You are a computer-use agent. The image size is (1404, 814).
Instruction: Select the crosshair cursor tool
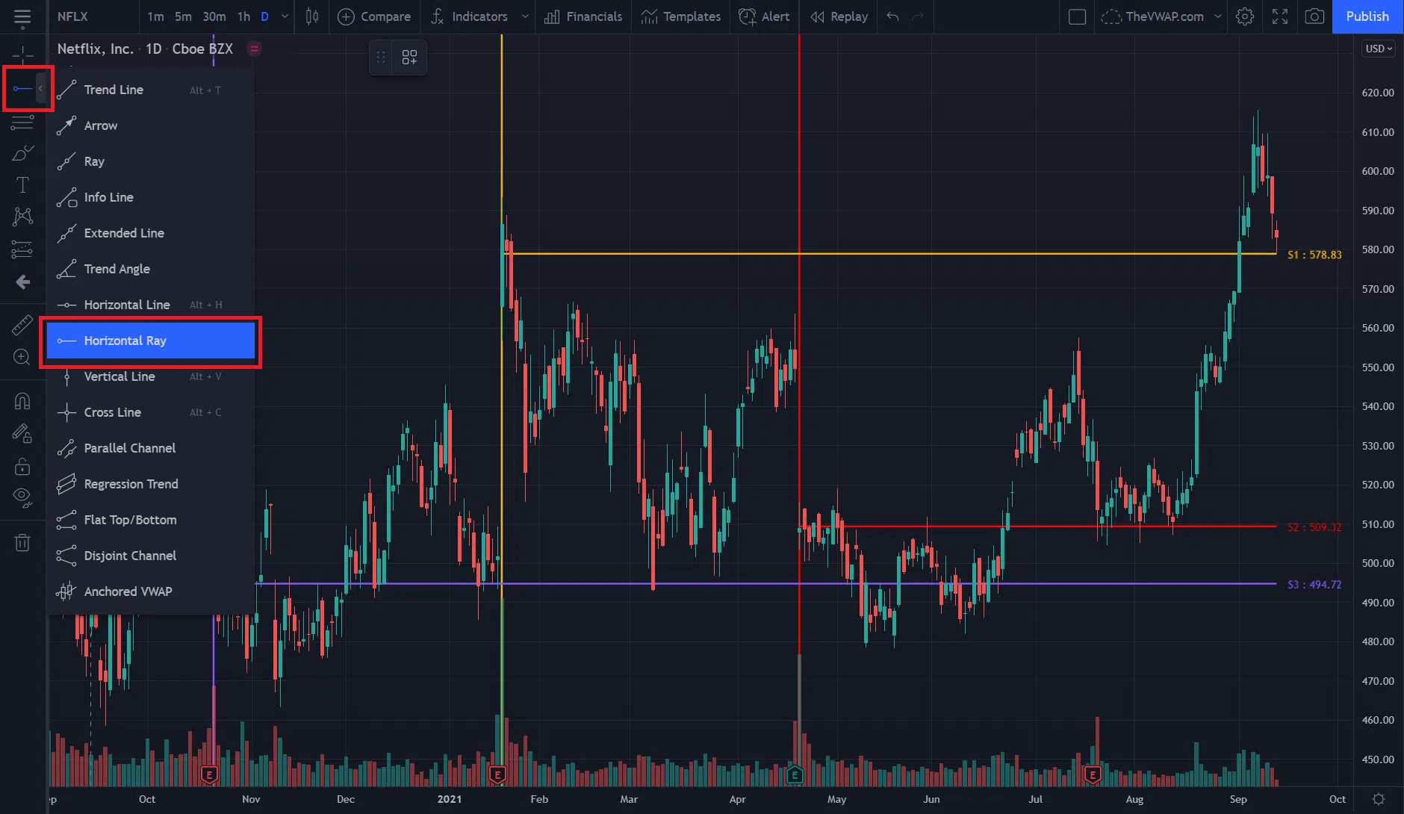(x=22, y=54)
